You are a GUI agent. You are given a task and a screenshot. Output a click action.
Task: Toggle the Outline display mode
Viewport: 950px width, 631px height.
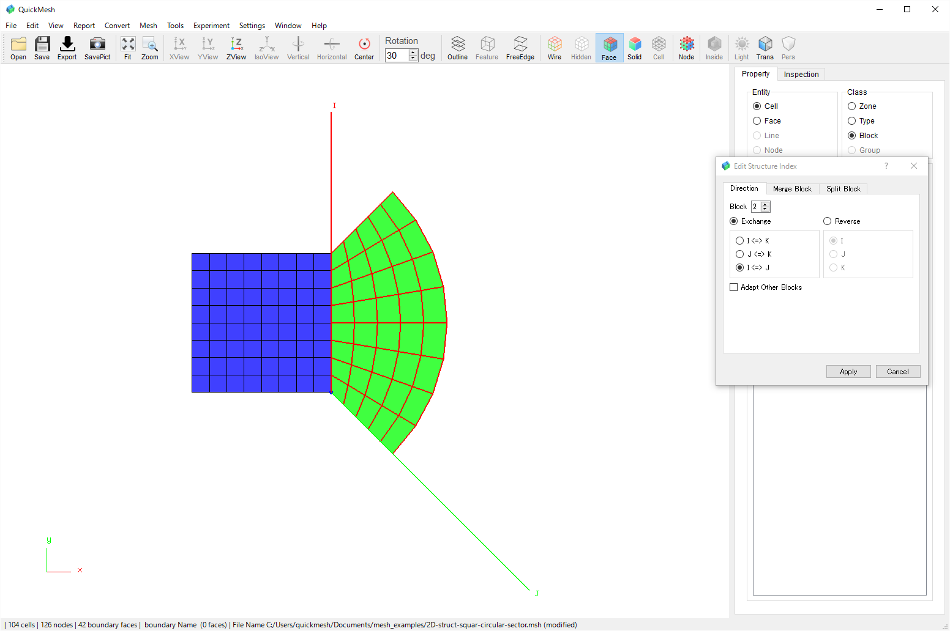[x=458, y=48]
